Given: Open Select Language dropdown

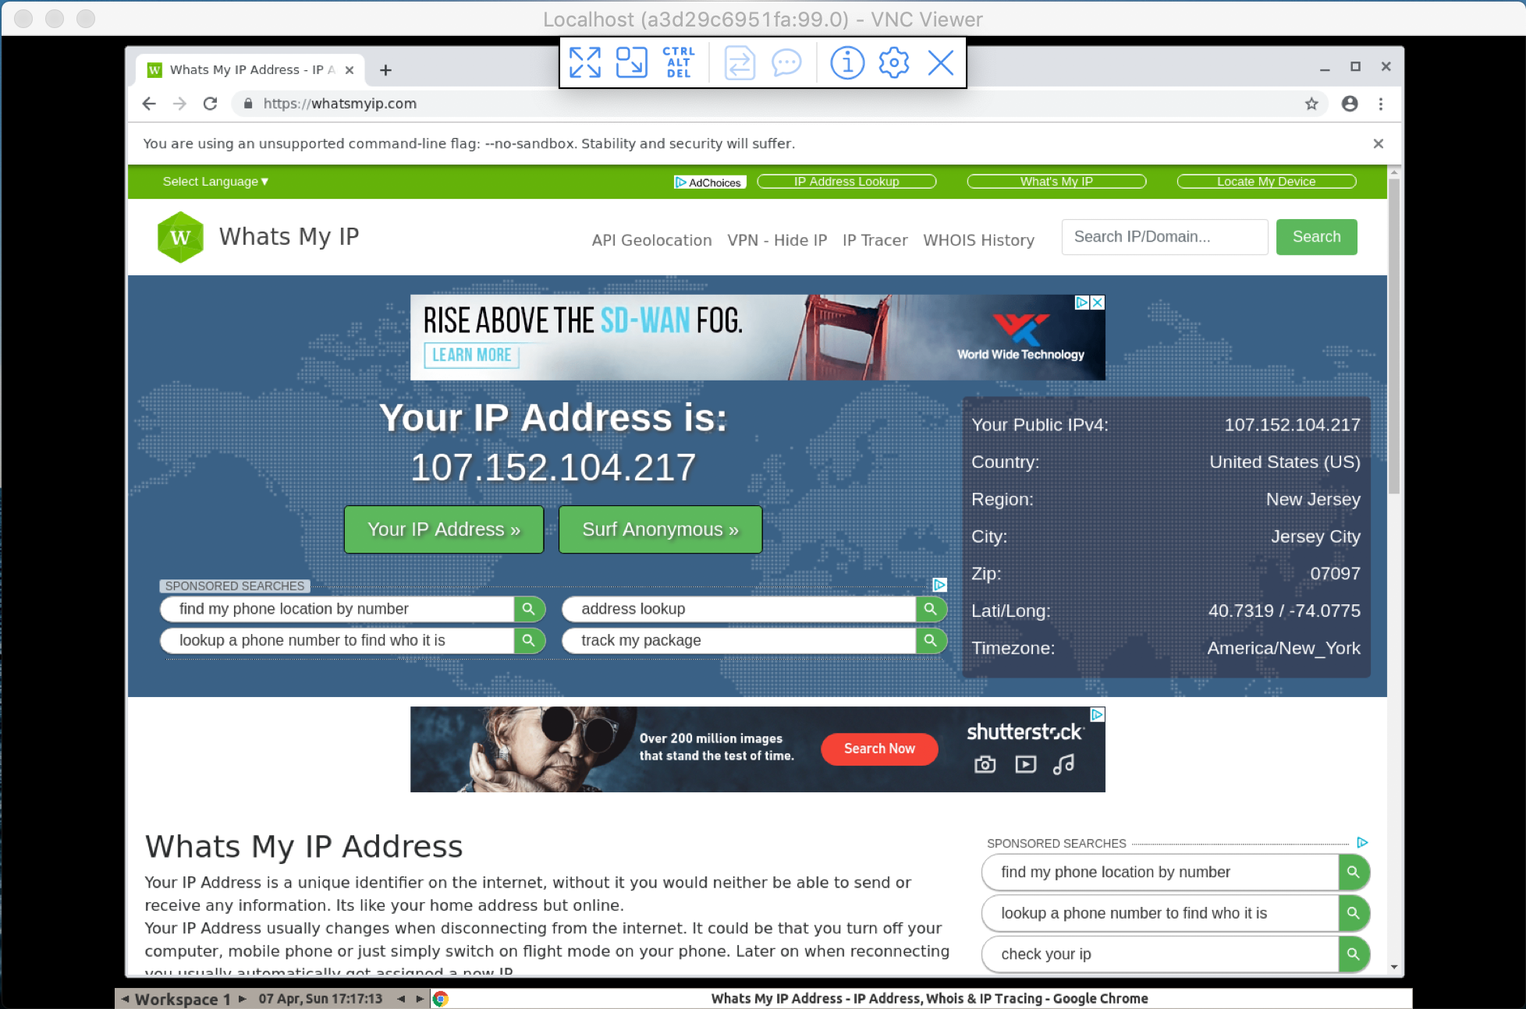Looking at the screenshot, I should (215, 182).
